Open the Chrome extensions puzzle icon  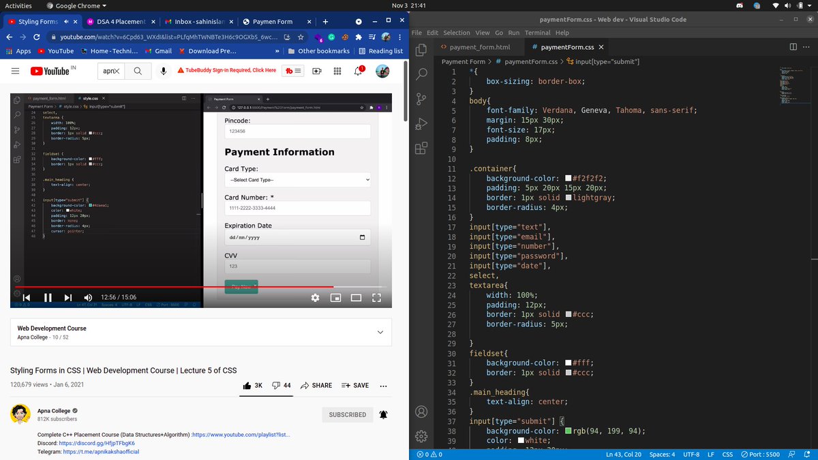(359, 37)
